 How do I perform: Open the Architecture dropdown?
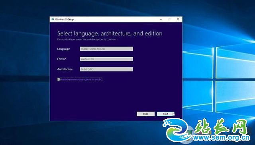[106, 69]
